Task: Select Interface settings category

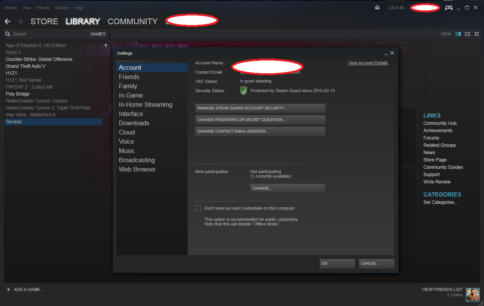Action: coord(152,114)
